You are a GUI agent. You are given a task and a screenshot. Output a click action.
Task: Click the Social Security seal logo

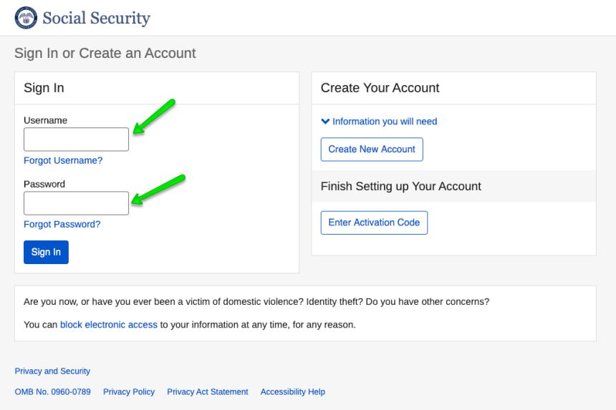[26, 18]
